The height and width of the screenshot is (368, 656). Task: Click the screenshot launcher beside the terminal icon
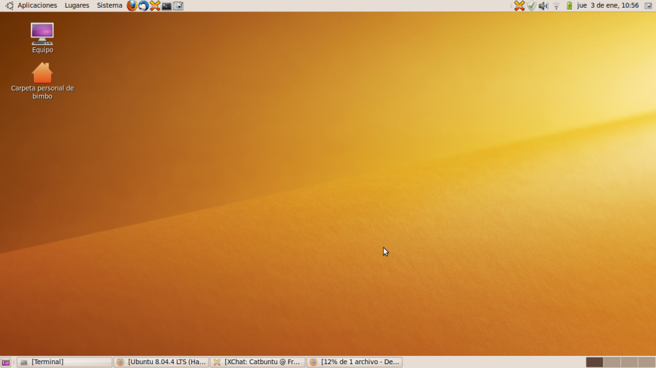(178, 6)
